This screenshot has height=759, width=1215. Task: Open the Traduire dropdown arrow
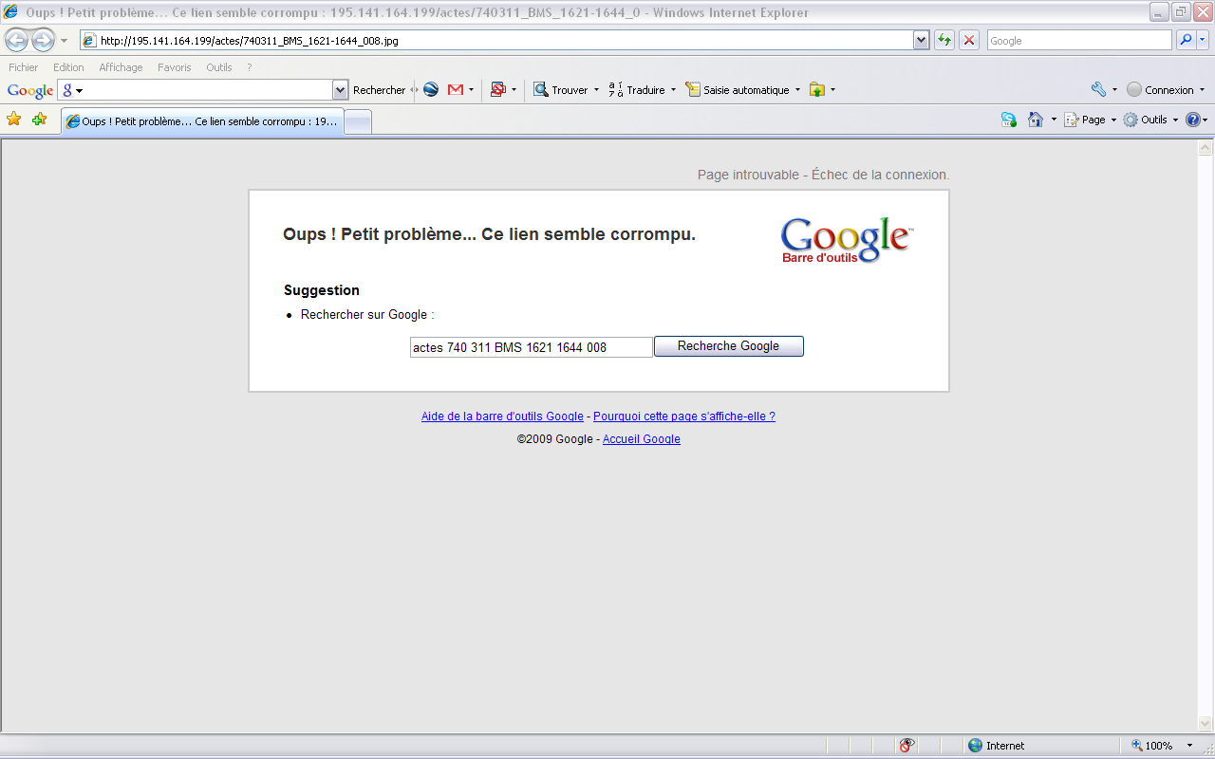(673, 90)
